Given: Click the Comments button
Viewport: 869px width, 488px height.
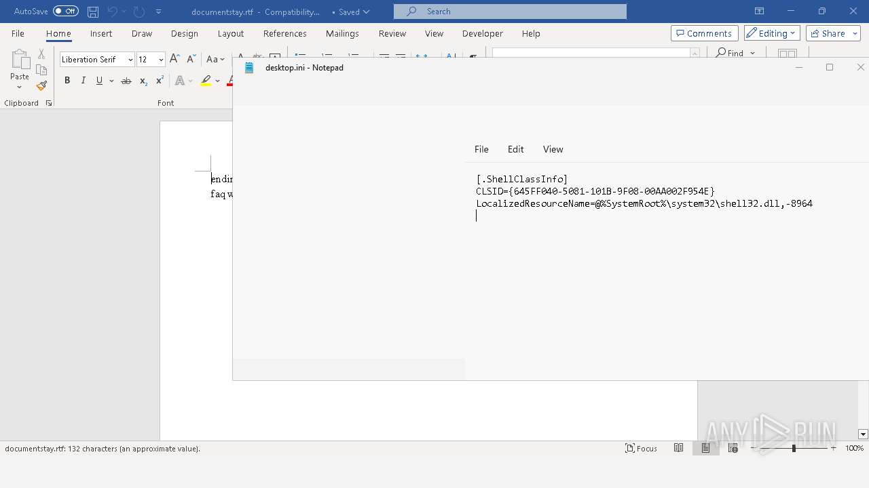Looking at the screenshot, I should 705,33.
